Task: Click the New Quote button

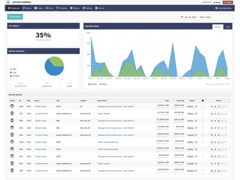Action: 15,17
